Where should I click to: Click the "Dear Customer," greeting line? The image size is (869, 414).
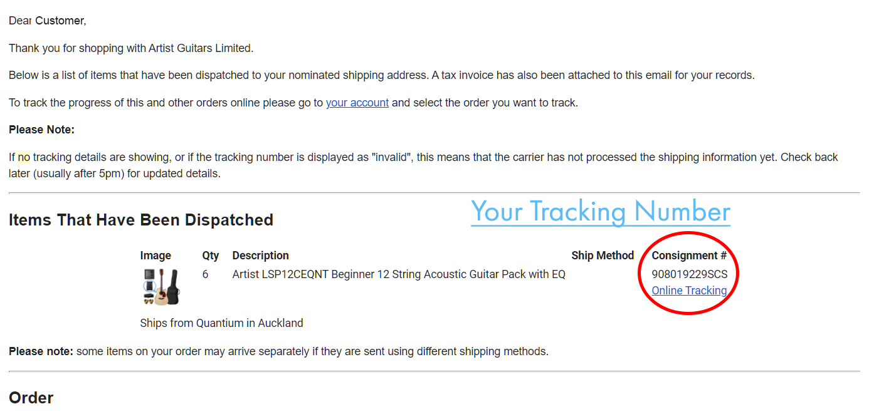point(48,21)
